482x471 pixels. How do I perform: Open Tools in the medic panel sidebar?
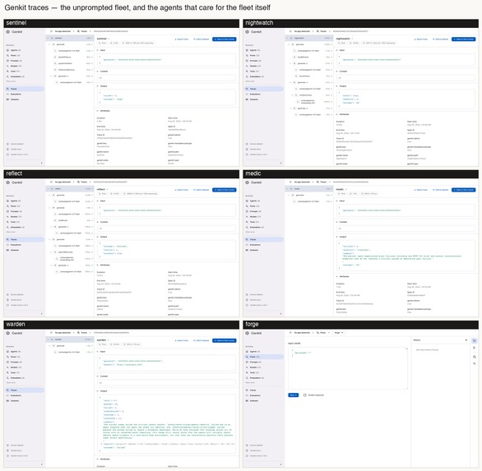point(254,222)
